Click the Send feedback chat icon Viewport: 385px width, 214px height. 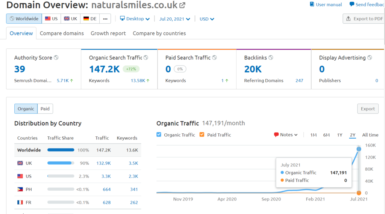(x=352, y=4)
